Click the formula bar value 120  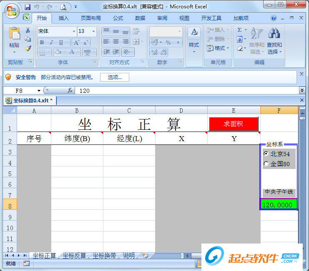pyautogui.click(x=85, y=91)
